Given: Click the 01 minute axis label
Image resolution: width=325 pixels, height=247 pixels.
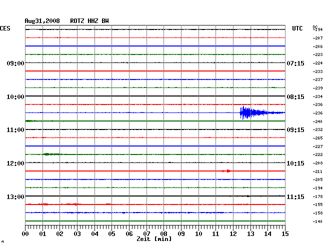Looking at the screenshot, I should [42, 234].
